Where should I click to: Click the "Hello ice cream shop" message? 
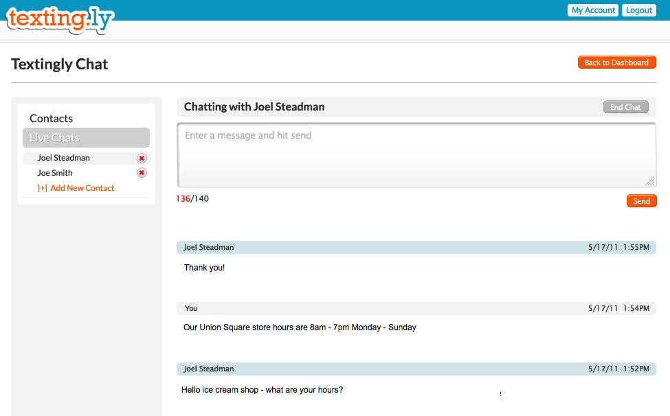(x=262, y=390)
